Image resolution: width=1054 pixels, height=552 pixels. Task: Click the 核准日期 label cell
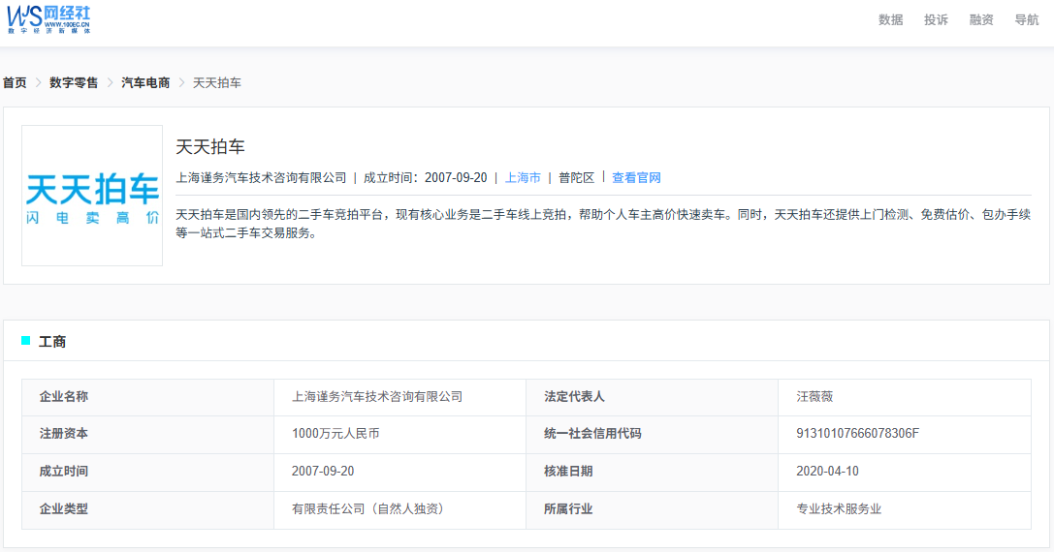pyautogui.click(x=652, y=472)
